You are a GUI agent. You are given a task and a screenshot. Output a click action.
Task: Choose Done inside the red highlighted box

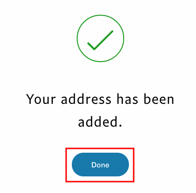click(x=100, y=165)
